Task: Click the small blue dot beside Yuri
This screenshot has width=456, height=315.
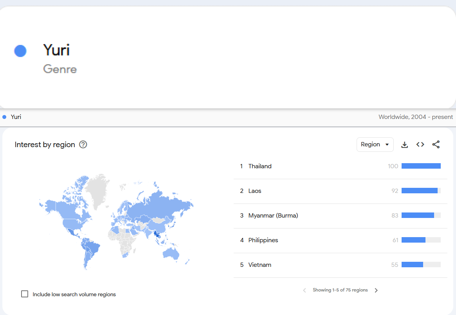Action: pyautogui.click(x=4, y=117)
